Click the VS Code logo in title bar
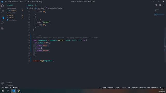This screenshot has width=166, height=93. (x=2, y=2)
